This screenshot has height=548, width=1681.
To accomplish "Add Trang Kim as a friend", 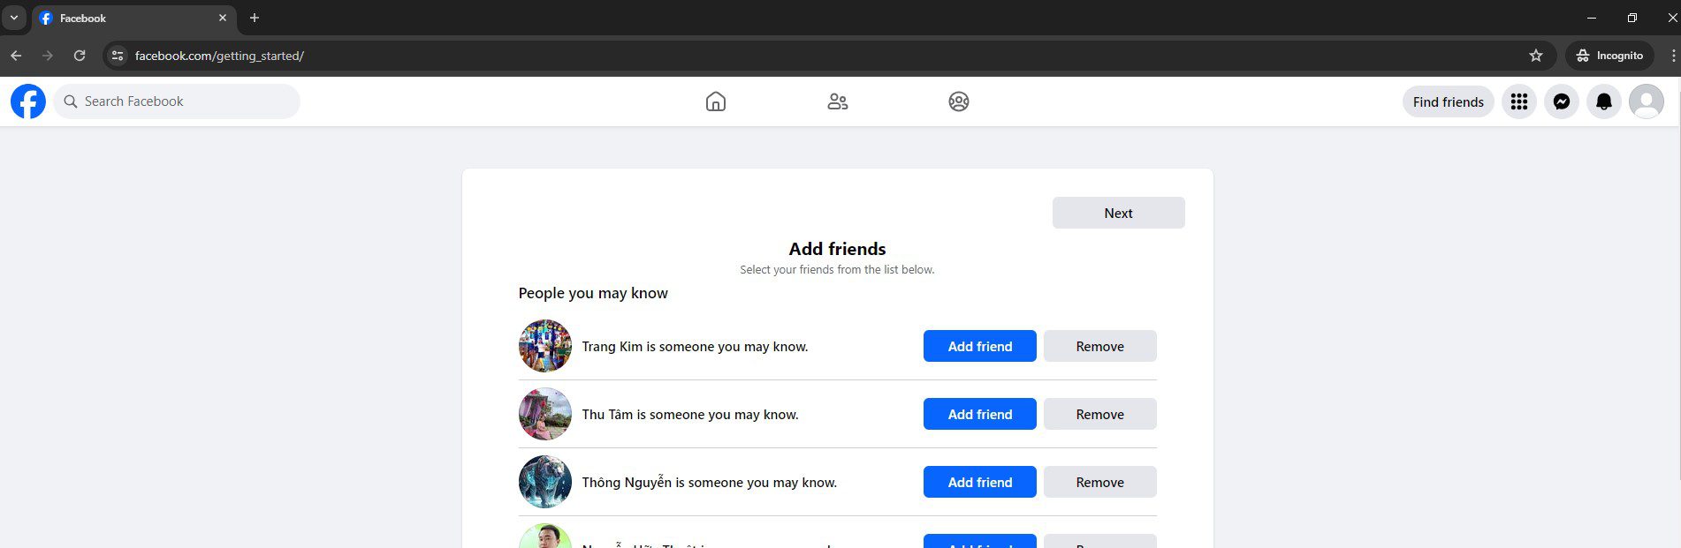I will click(980, 346).
